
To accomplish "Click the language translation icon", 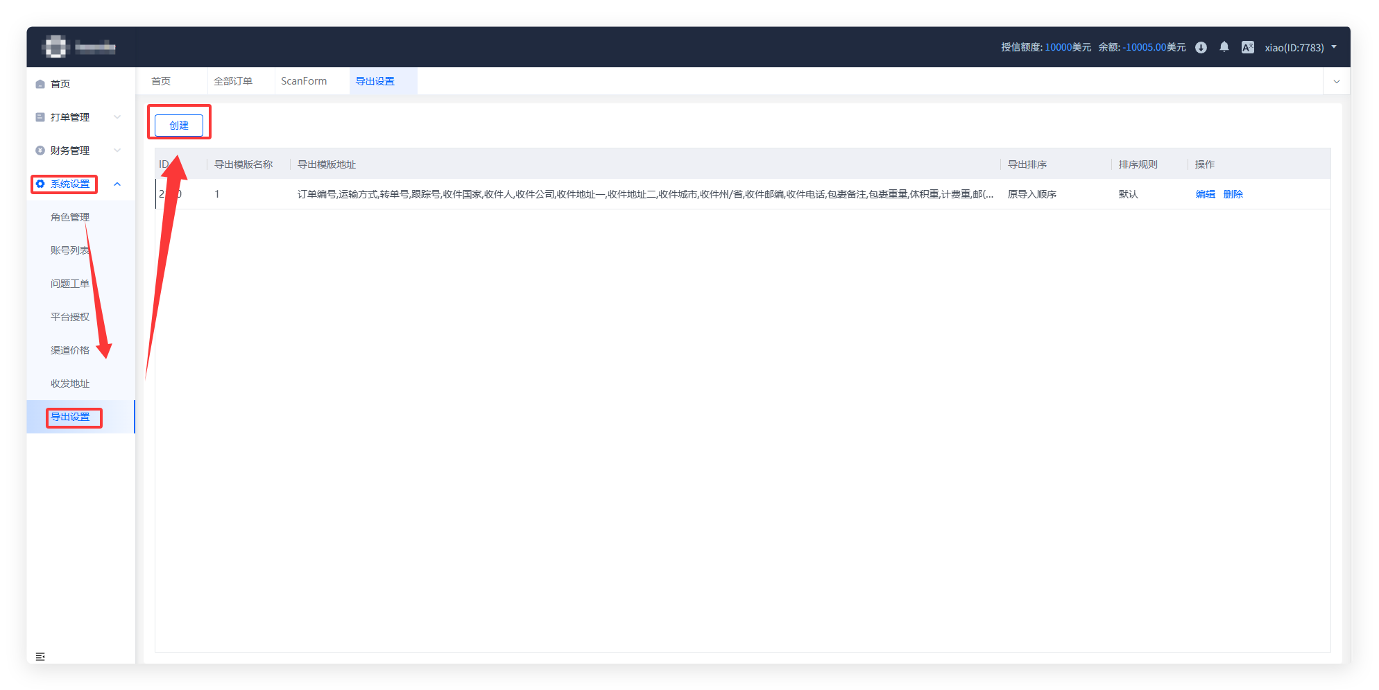I will point(1247,47).
